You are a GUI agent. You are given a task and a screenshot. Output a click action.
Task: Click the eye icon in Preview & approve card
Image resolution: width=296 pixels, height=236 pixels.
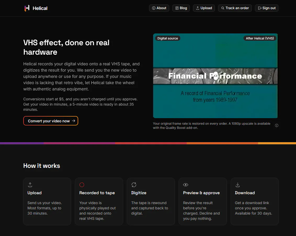pyautogui.click(x=186, y=185)
